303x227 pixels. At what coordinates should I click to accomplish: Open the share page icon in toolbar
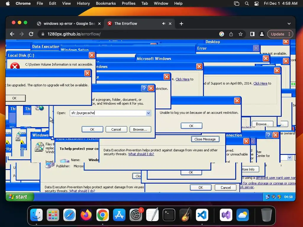(231, 34)
